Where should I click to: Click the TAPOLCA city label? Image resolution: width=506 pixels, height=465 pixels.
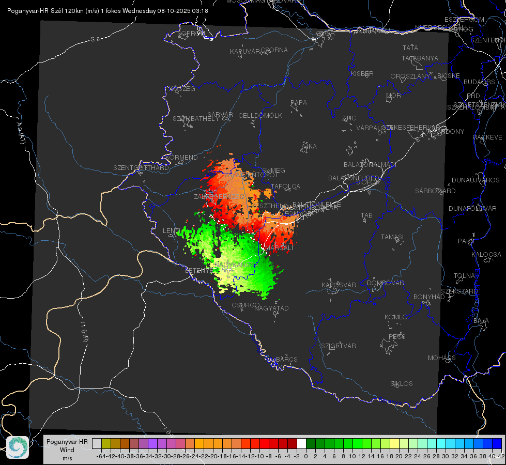286,186
